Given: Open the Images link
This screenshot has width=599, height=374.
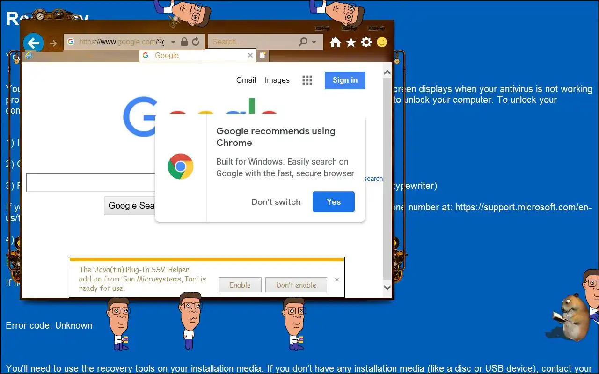Looking at the screenshot, I should tap(277, 80).
